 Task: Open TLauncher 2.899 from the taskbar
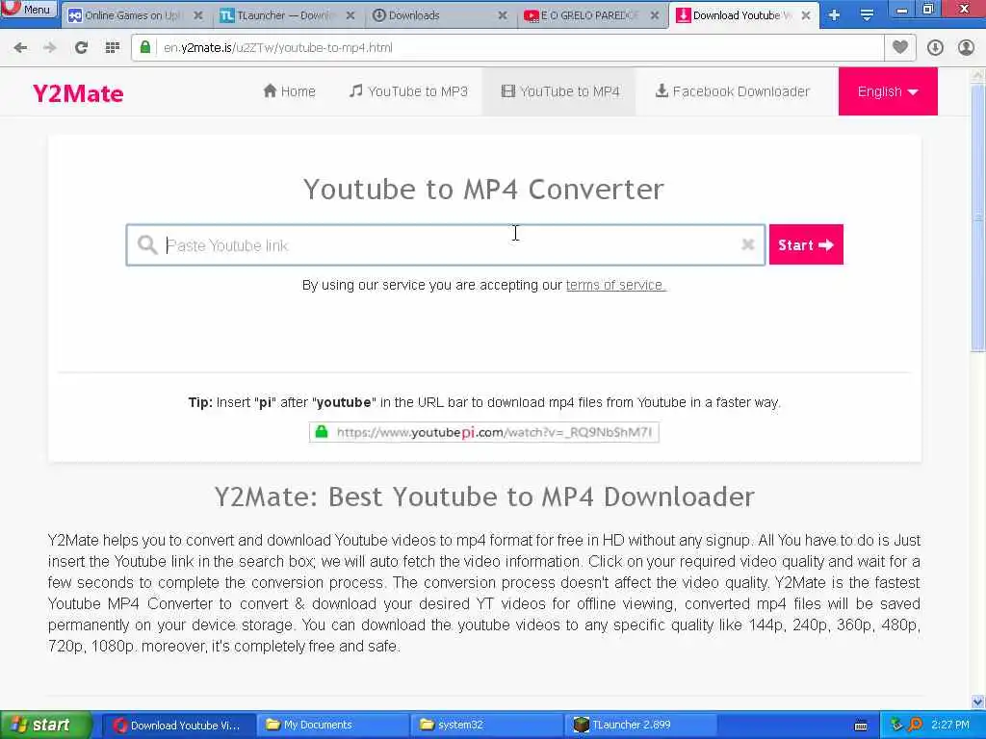tap(640, 726)
